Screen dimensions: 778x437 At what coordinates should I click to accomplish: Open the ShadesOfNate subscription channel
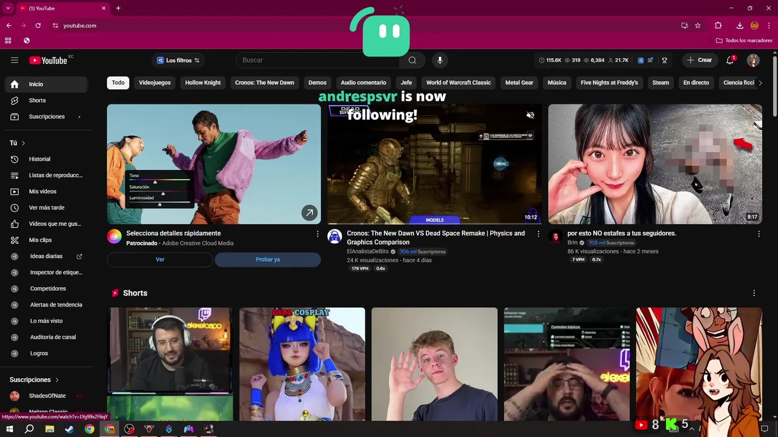click(46, 396)
